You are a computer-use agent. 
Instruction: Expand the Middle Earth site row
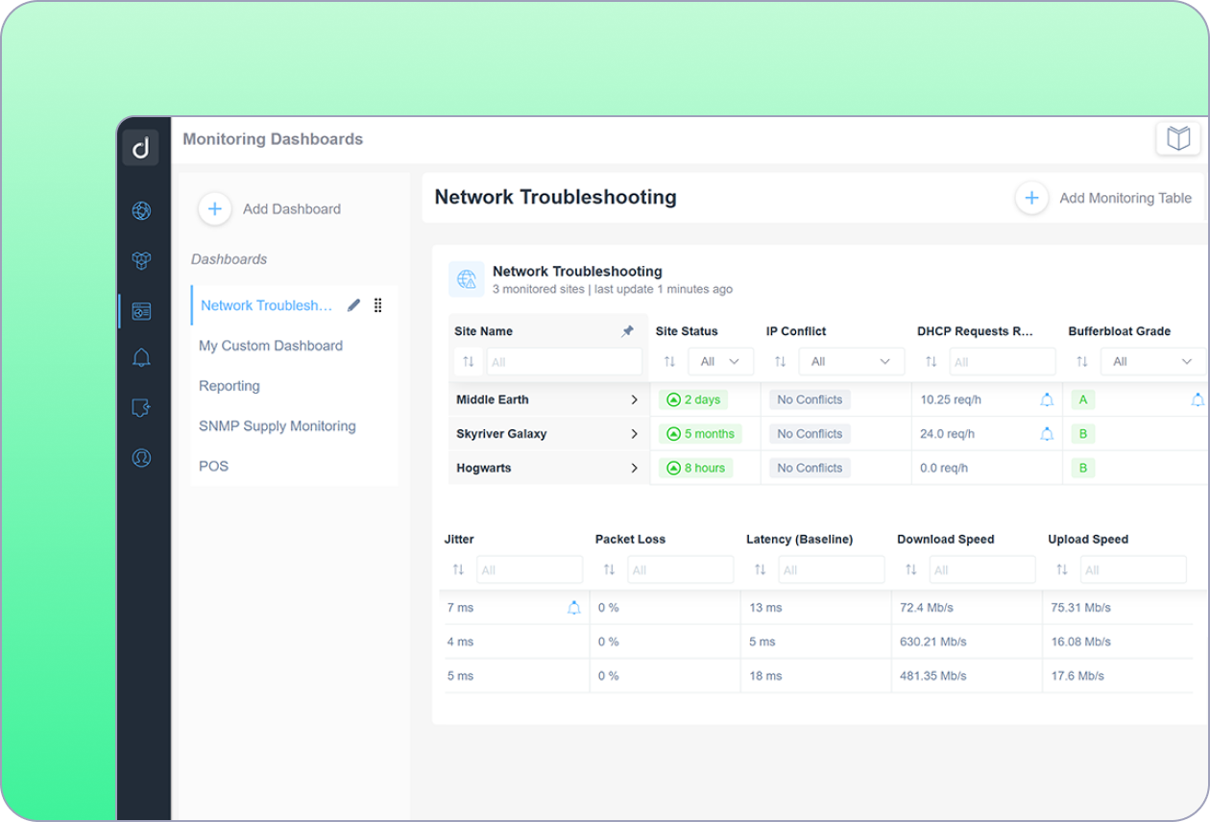point(634,399)
